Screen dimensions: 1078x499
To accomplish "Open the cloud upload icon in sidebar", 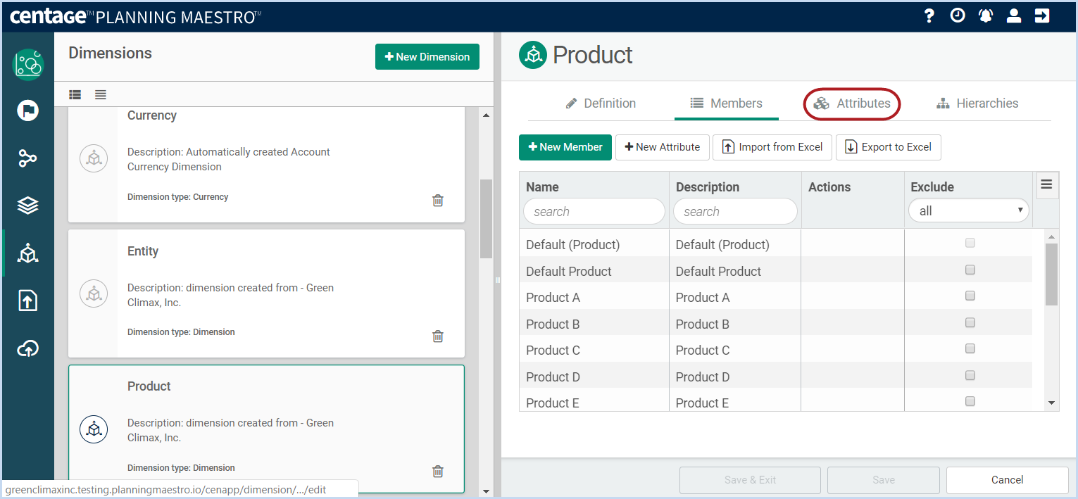I will (28, 348).
